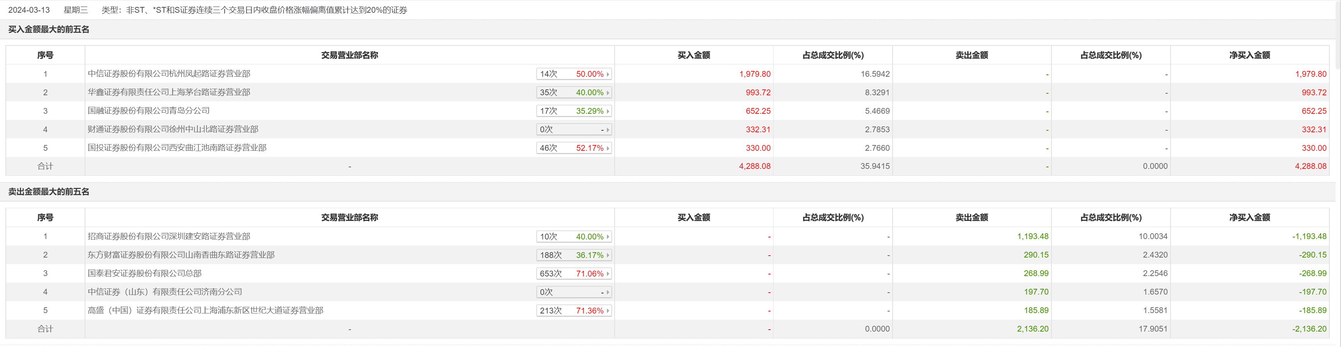Expand the 188次 36.17% stats arrow
Viewport: 1341px width, 347px height.
coord(608,256)
